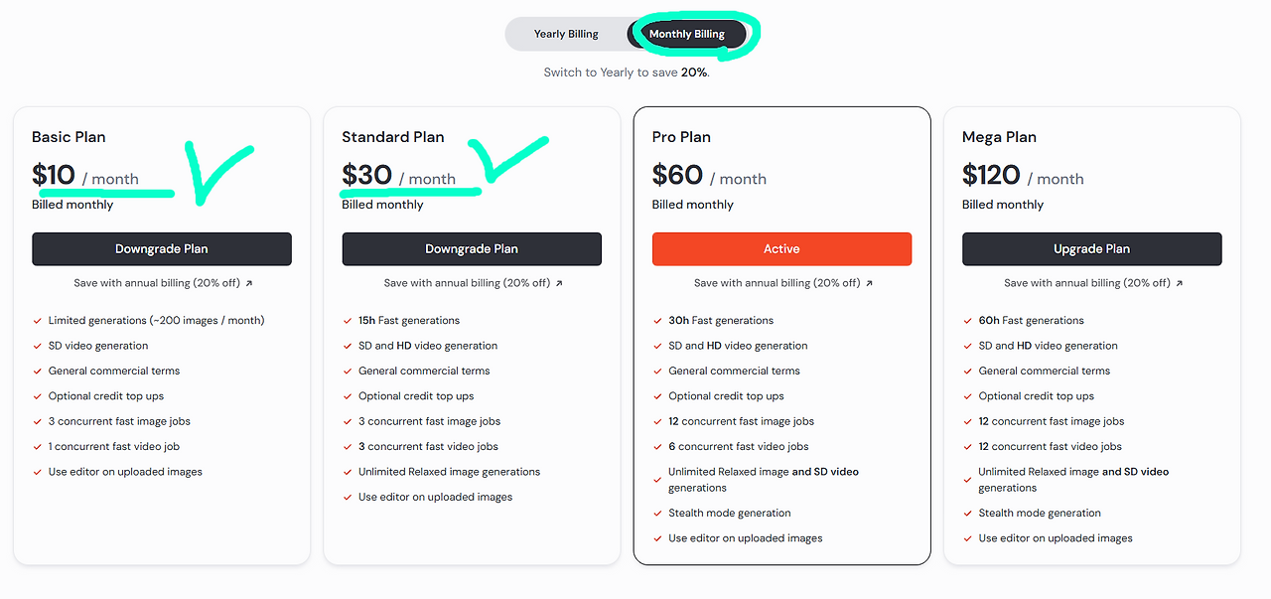Viewport: 1271px width, 599px height.
Task: Click the arrow icon beside Pro annual billing
Action: coord(869,283)
